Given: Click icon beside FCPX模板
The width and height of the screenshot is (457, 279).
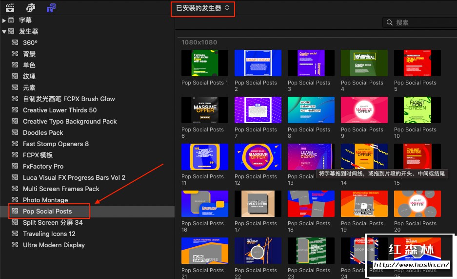Looking at the screenshot, I should pos(15,155).
